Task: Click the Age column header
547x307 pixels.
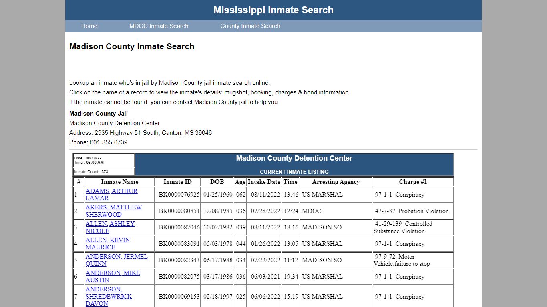Action: (240, 182)
